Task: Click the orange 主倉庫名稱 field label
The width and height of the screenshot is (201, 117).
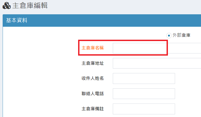Action: point(92,48)
